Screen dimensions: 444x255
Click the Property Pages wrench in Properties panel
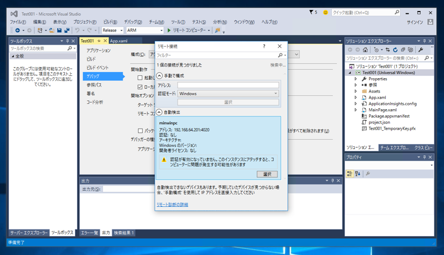[x=368, y=174]
